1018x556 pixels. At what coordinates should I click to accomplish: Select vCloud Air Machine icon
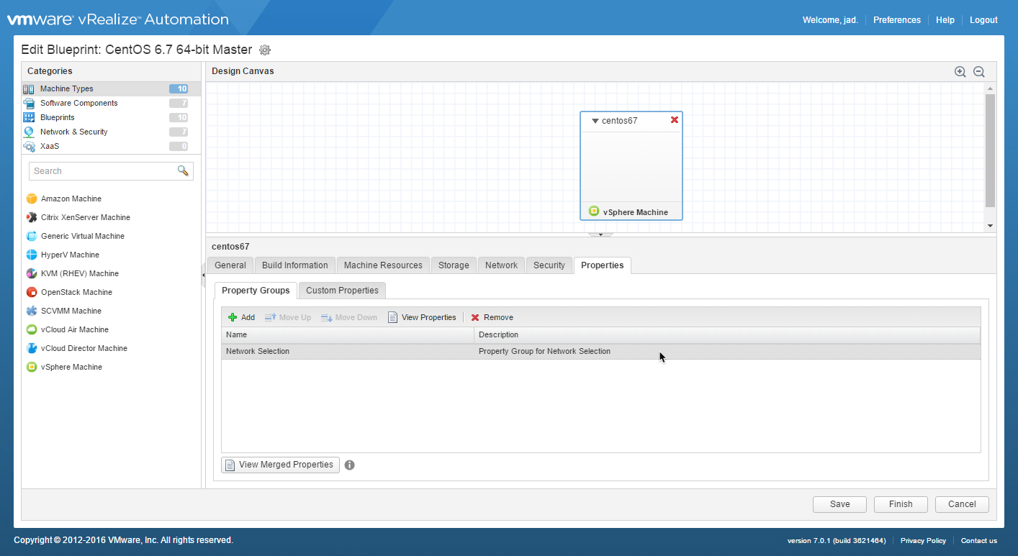click(x=32, y=329)
